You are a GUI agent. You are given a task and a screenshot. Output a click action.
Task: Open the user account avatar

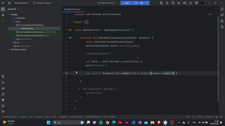pyautogui.click(x=202, y=3)
